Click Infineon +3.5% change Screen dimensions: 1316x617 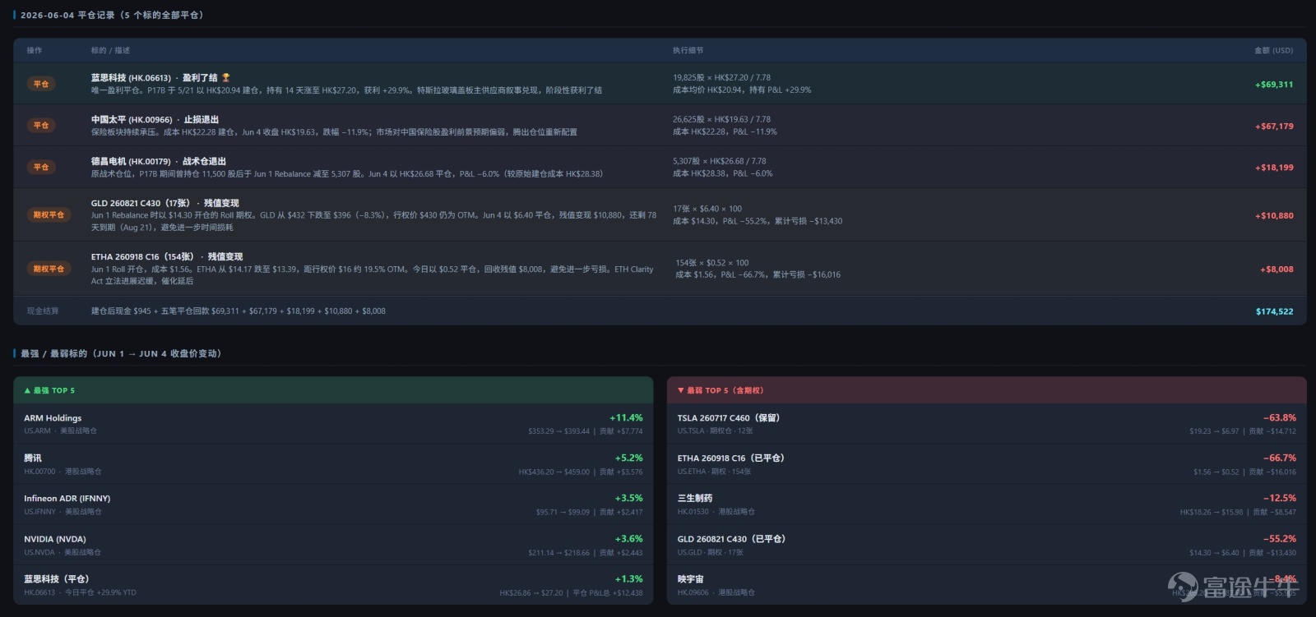628,499
